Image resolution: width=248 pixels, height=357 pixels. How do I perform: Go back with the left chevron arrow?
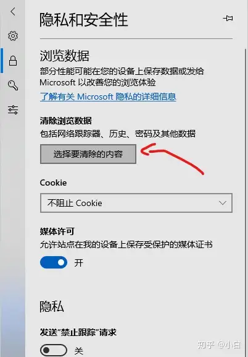[x=13, y=11]
